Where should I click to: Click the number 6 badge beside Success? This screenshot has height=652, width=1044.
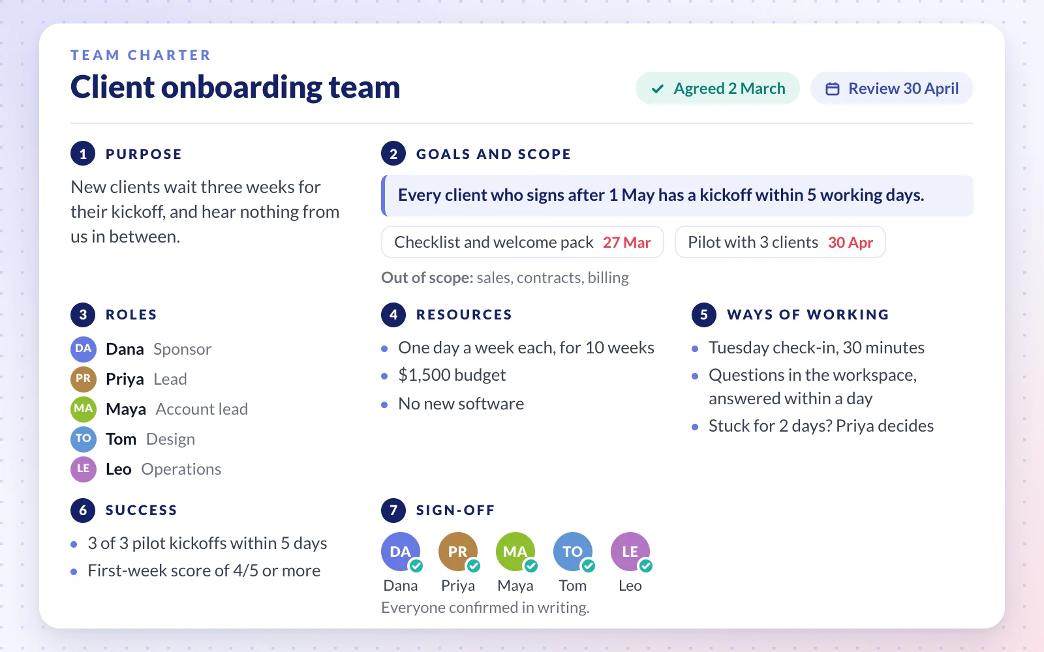(x=83, y=510)
